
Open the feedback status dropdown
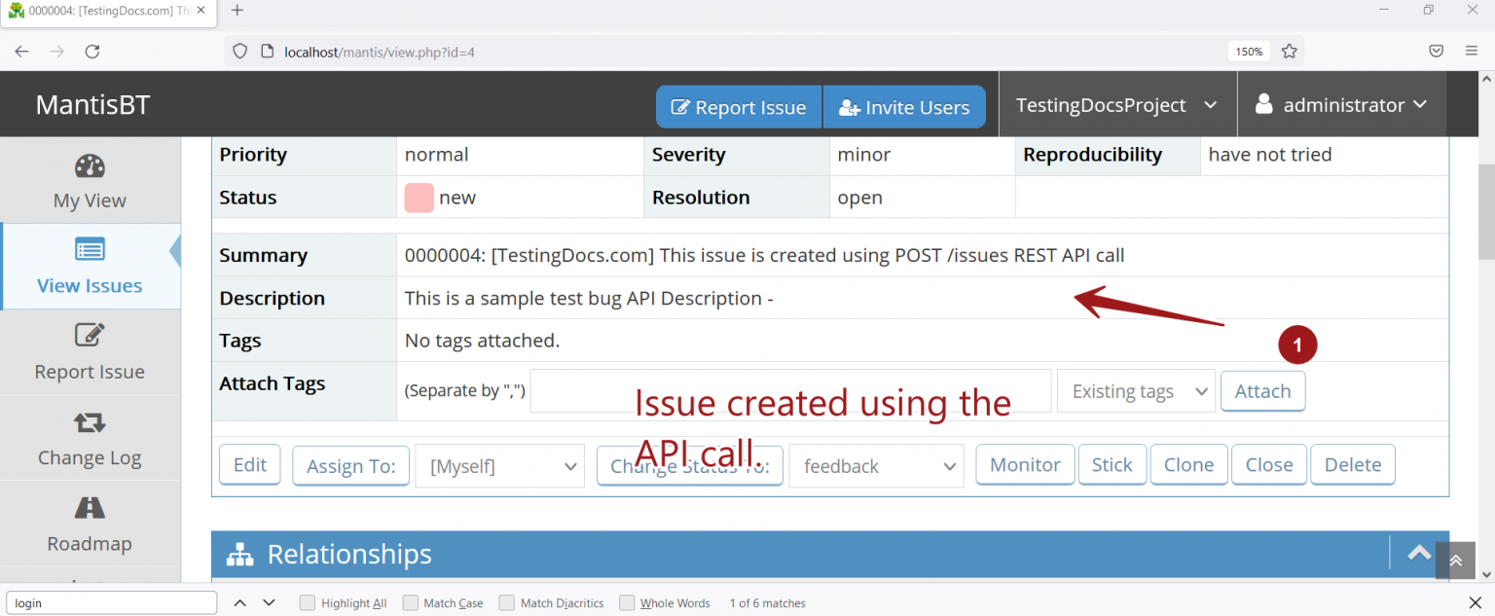[x=875, y=465]
